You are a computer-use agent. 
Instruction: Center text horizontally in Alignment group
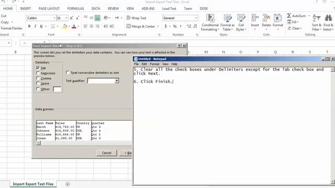(x=92, y=26)
